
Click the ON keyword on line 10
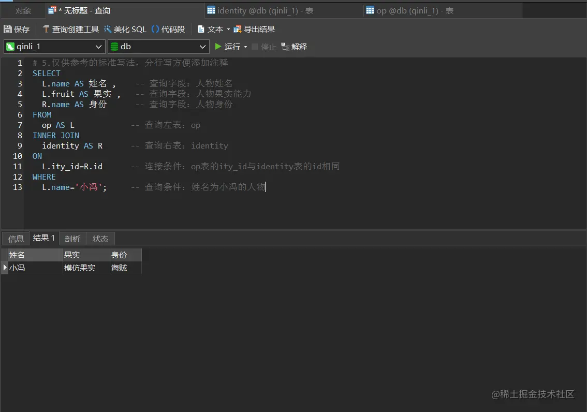(37, 156)
